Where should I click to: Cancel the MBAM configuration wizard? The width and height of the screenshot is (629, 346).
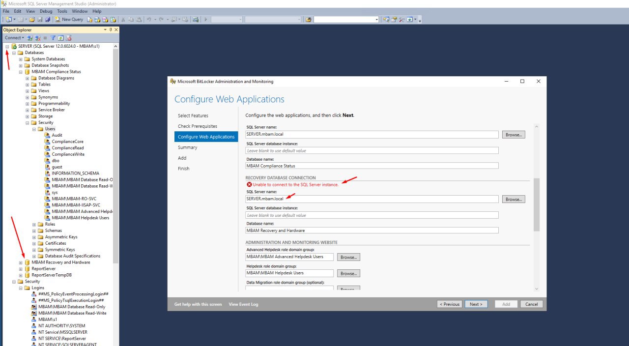(x=532, y=304)
